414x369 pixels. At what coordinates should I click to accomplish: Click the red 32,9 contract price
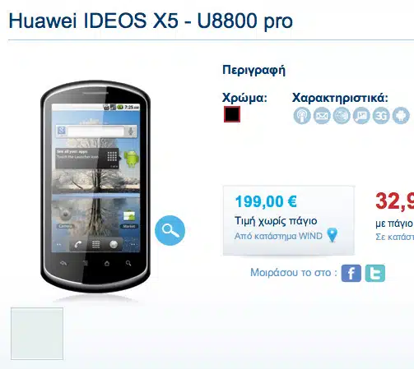pyautogui.click(x=394, y=201)
